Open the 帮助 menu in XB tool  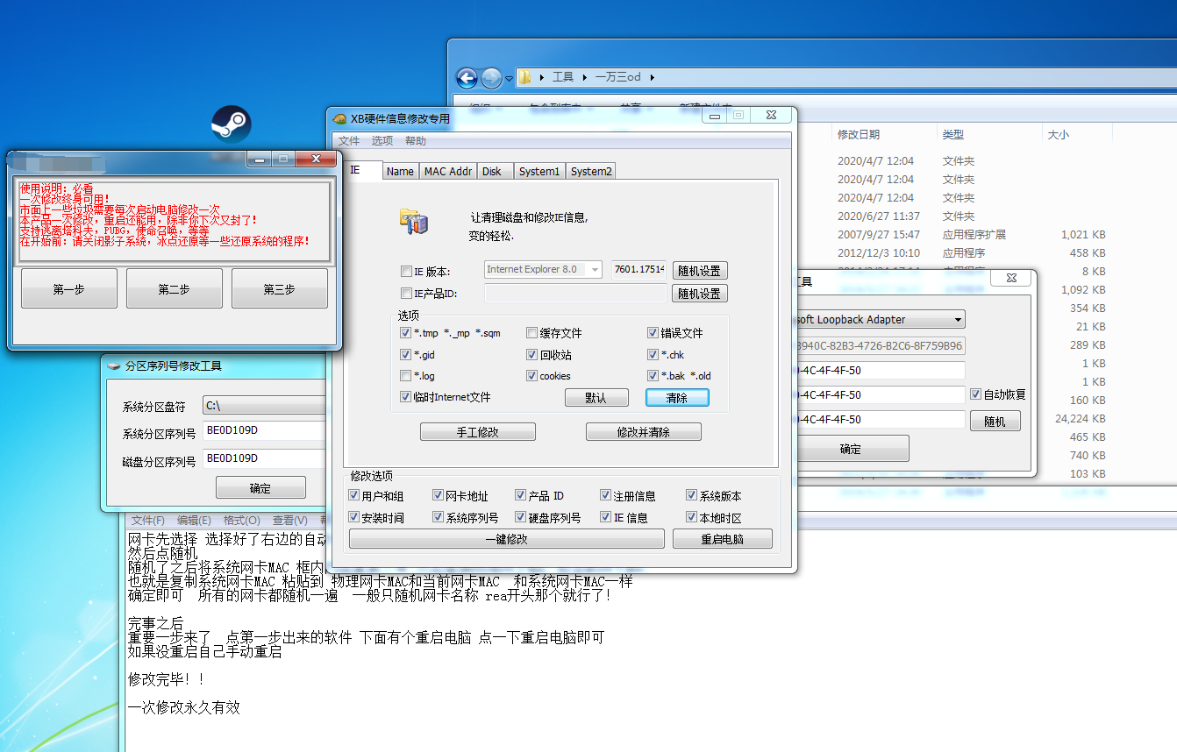click(x=416, y=141)
